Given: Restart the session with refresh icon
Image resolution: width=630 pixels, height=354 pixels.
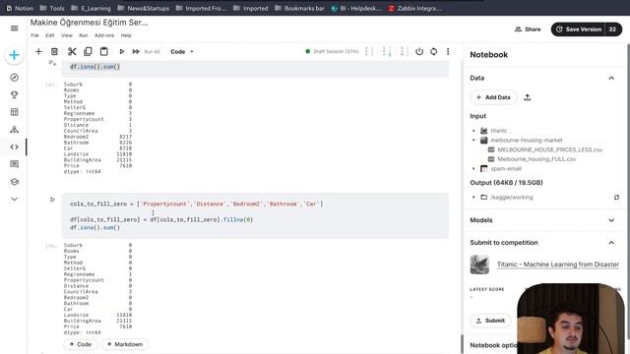Looking at the screenshot, I should pyautogui.click(x=433, y=51).
